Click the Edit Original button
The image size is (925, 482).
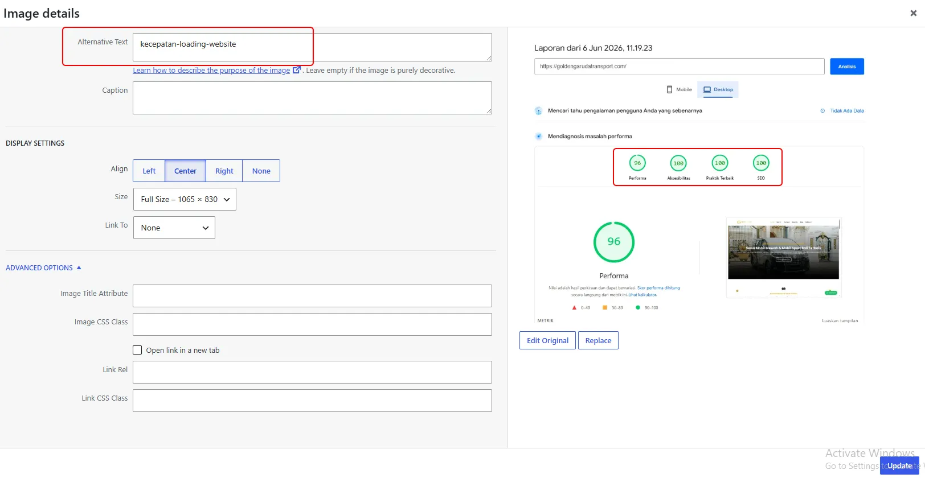click(547, 340)
